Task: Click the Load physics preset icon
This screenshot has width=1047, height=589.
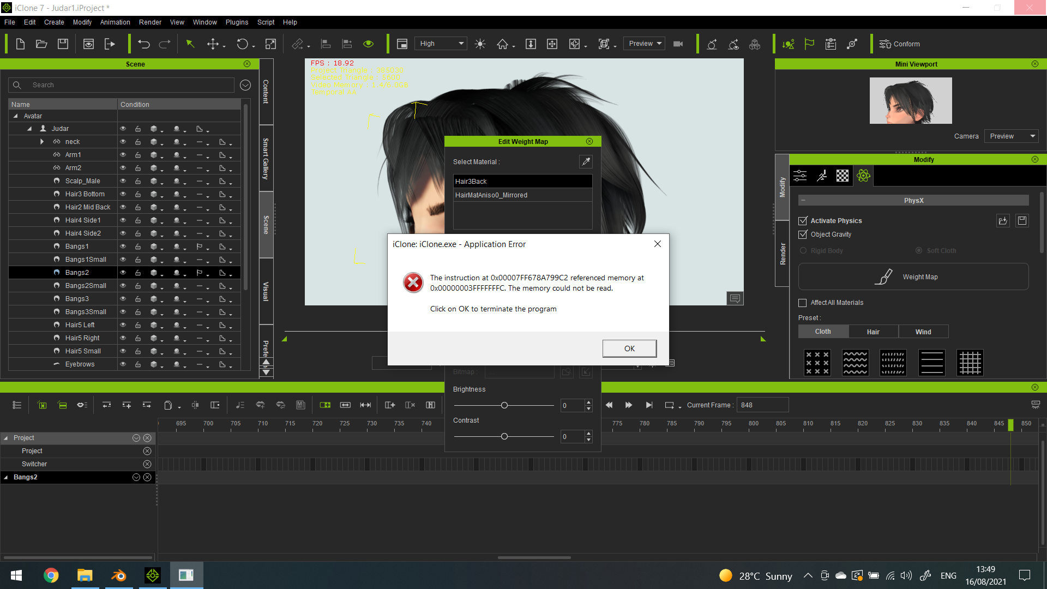Action: (1003, 221)
